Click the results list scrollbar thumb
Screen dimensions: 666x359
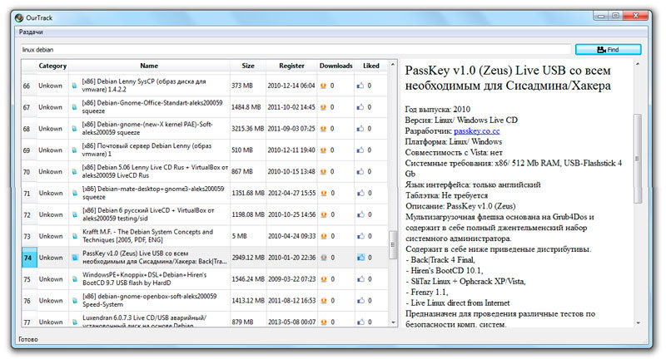coord(392,244)
